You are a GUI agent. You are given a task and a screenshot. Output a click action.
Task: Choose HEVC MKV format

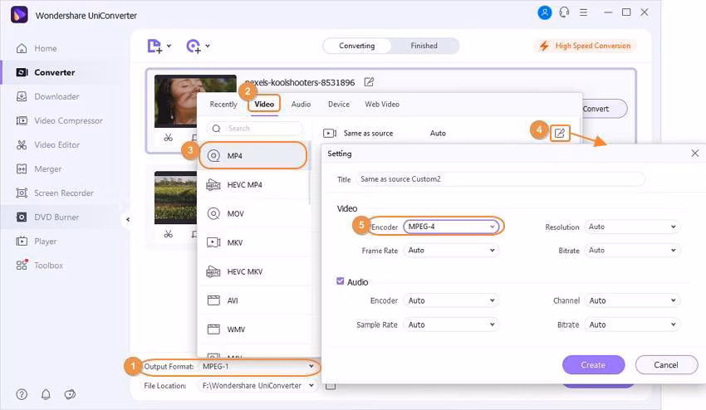point(254,272)
